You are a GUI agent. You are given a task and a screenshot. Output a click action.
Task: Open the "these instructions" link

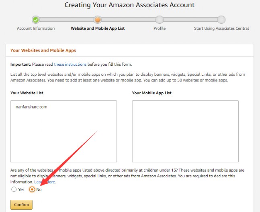pyautogui.click(x=70, y=64)
